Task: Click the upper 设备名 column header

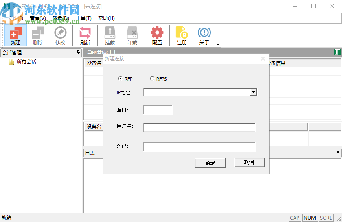Action: point(94,63)
